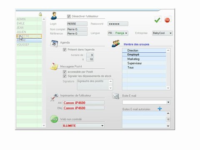Click the Post-it note messaging icon
200x150 pixels.
point(54,66)
